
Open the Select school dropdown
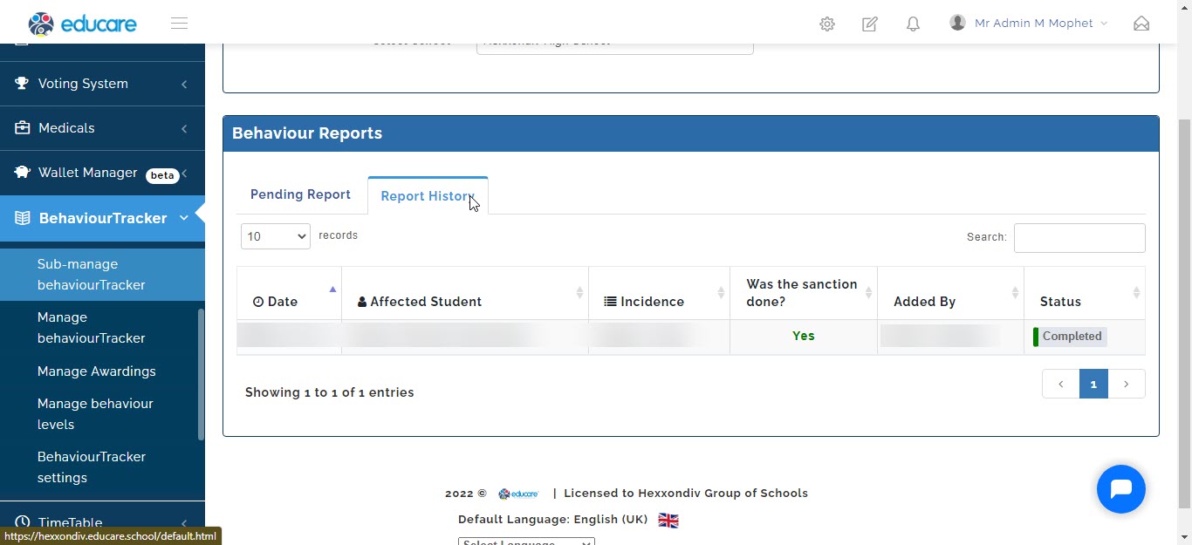[x=615, y=48]
